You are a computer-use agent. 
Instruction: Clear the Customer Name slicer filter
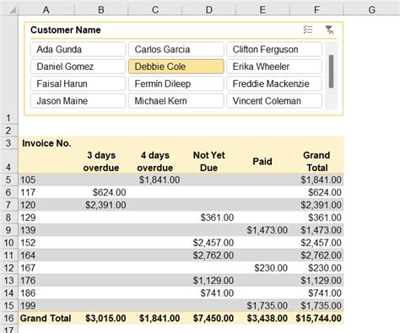pos(329,30)
